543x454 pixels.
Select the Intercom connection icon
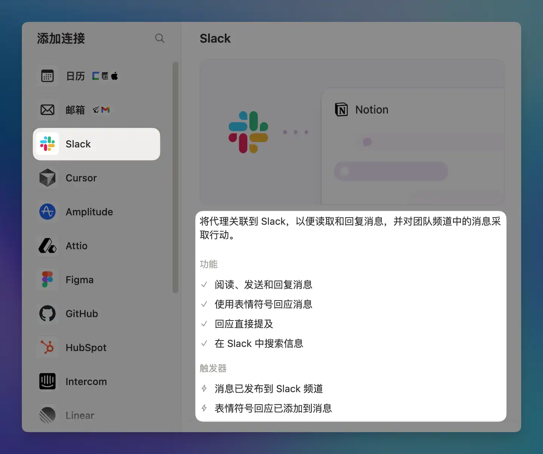click(47, 381)
